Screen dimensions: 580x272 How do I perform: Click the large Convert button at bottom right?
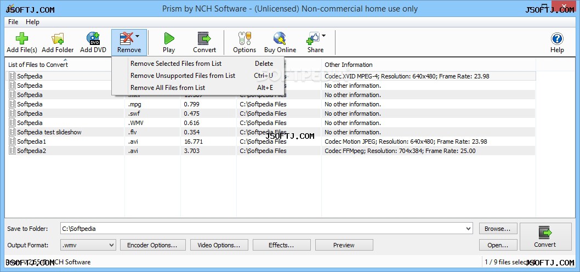click(544, 237)
